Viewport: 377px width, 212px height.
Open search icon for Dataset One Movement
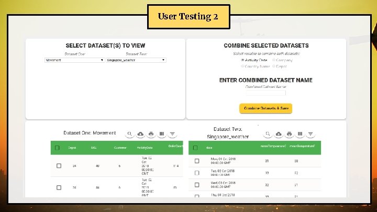click(x=130, y=133)
